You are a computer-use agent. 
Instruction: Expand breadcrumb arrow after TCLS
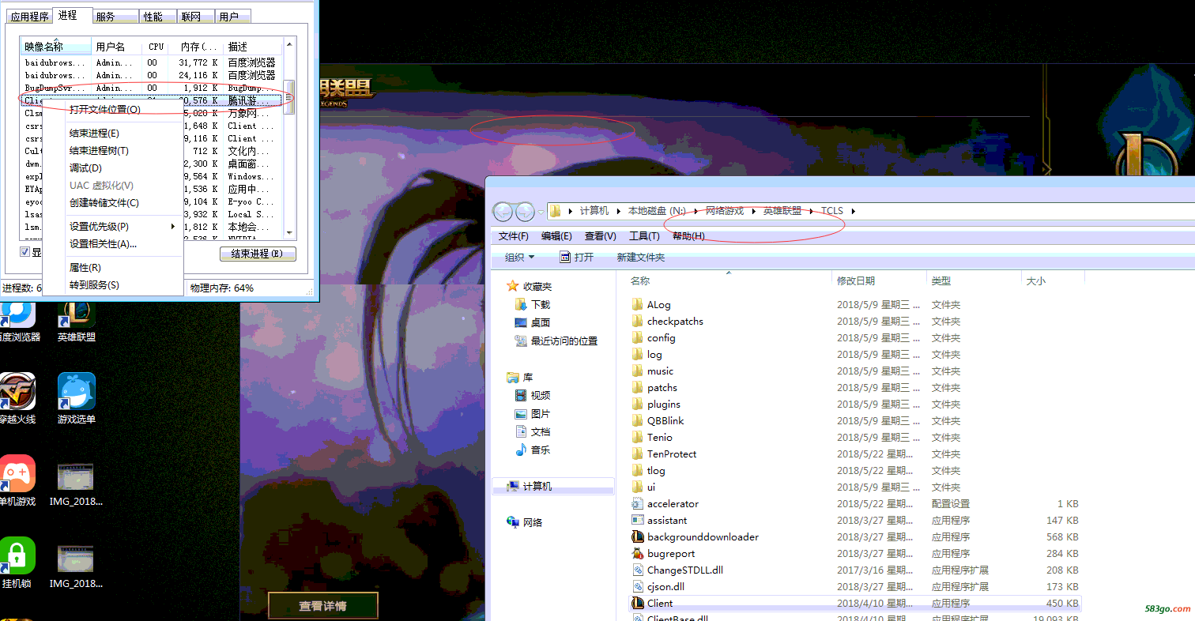point(854,211)
